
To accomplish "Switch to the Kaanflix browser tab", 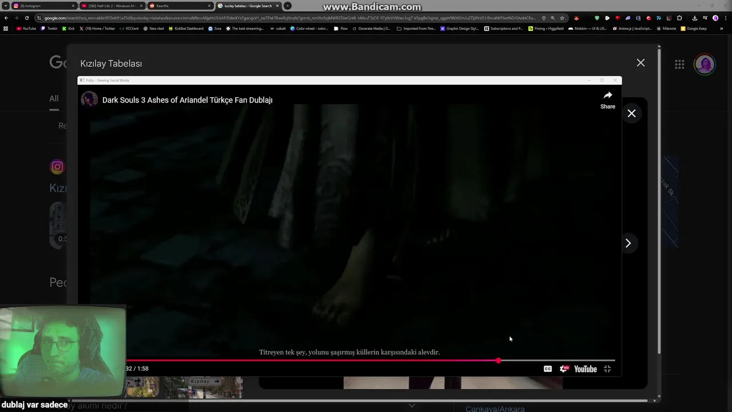I will [x=180, y=6].
